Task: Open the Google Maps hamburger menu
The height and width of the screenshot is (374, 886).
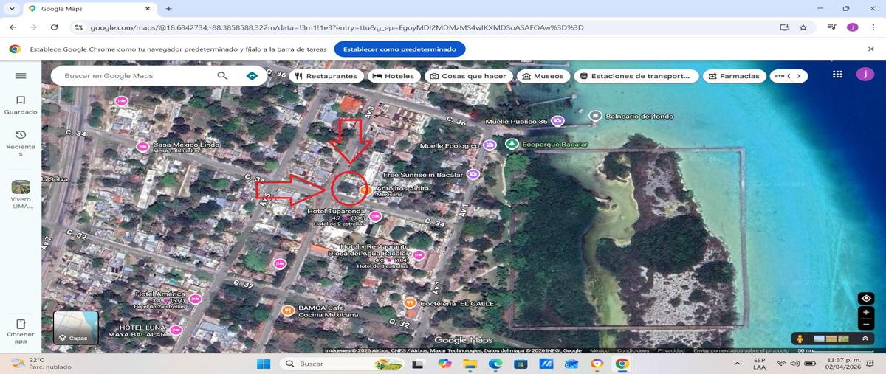Action: [x=21, y=76]
